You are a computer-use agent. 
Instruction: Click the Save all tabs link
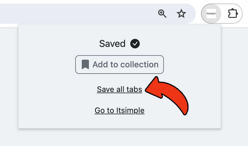pos(119,89)
